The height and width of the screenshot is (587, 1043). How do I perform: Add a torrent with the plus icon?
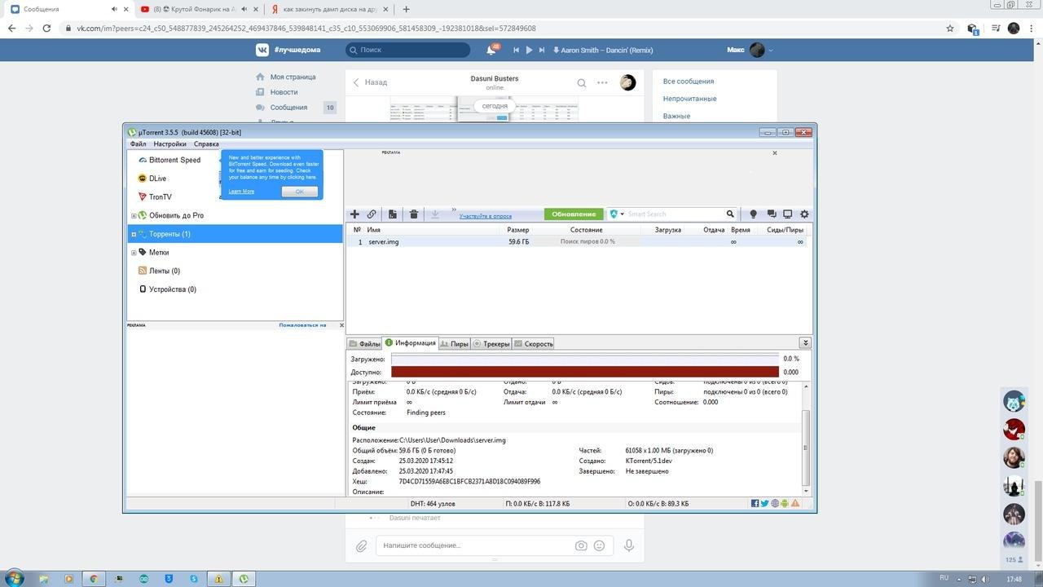point(354,214)
